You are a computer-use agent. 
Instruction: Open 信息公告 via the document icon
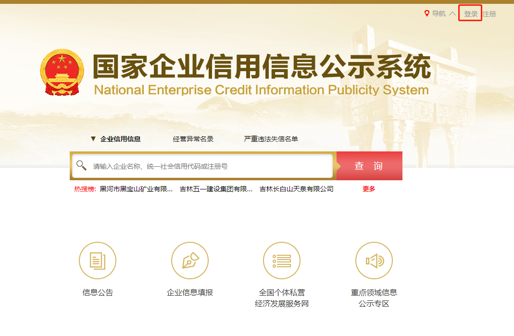[x=98, y=261]
